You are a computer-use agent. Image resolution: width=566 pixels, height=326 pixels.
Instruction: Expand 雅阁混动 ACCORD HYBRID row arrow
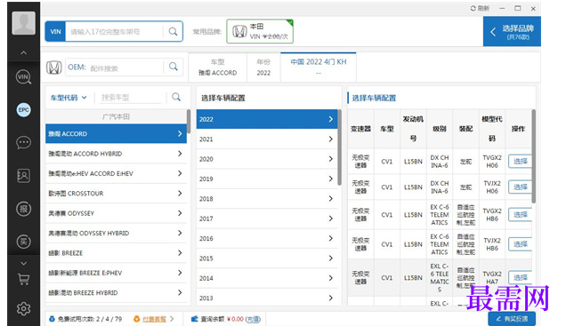(180, 154)
